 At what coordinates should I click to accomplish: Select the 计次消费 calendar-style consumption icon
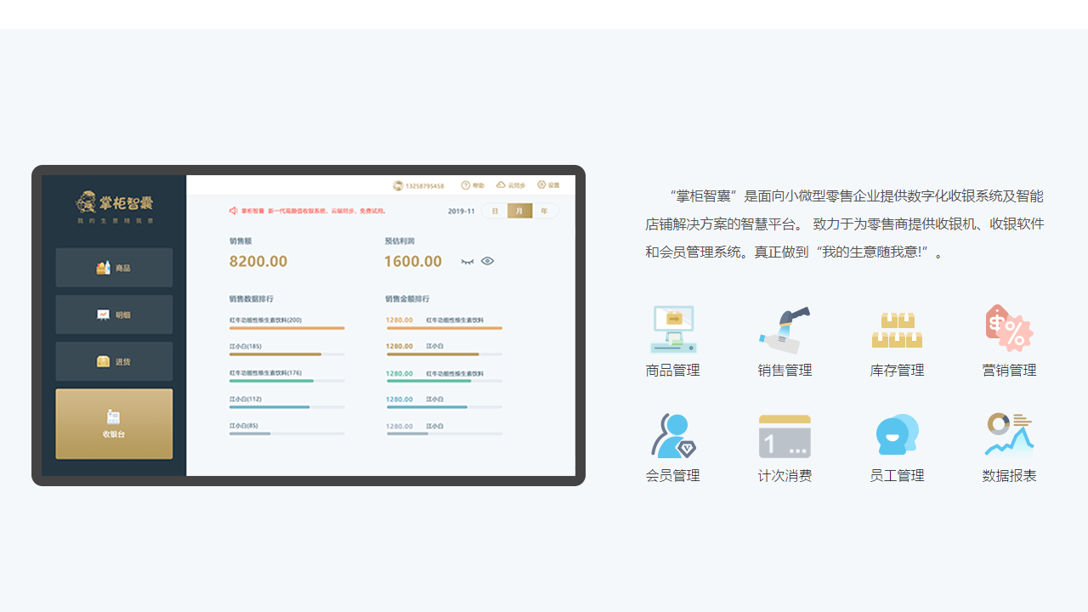[785, 434]
